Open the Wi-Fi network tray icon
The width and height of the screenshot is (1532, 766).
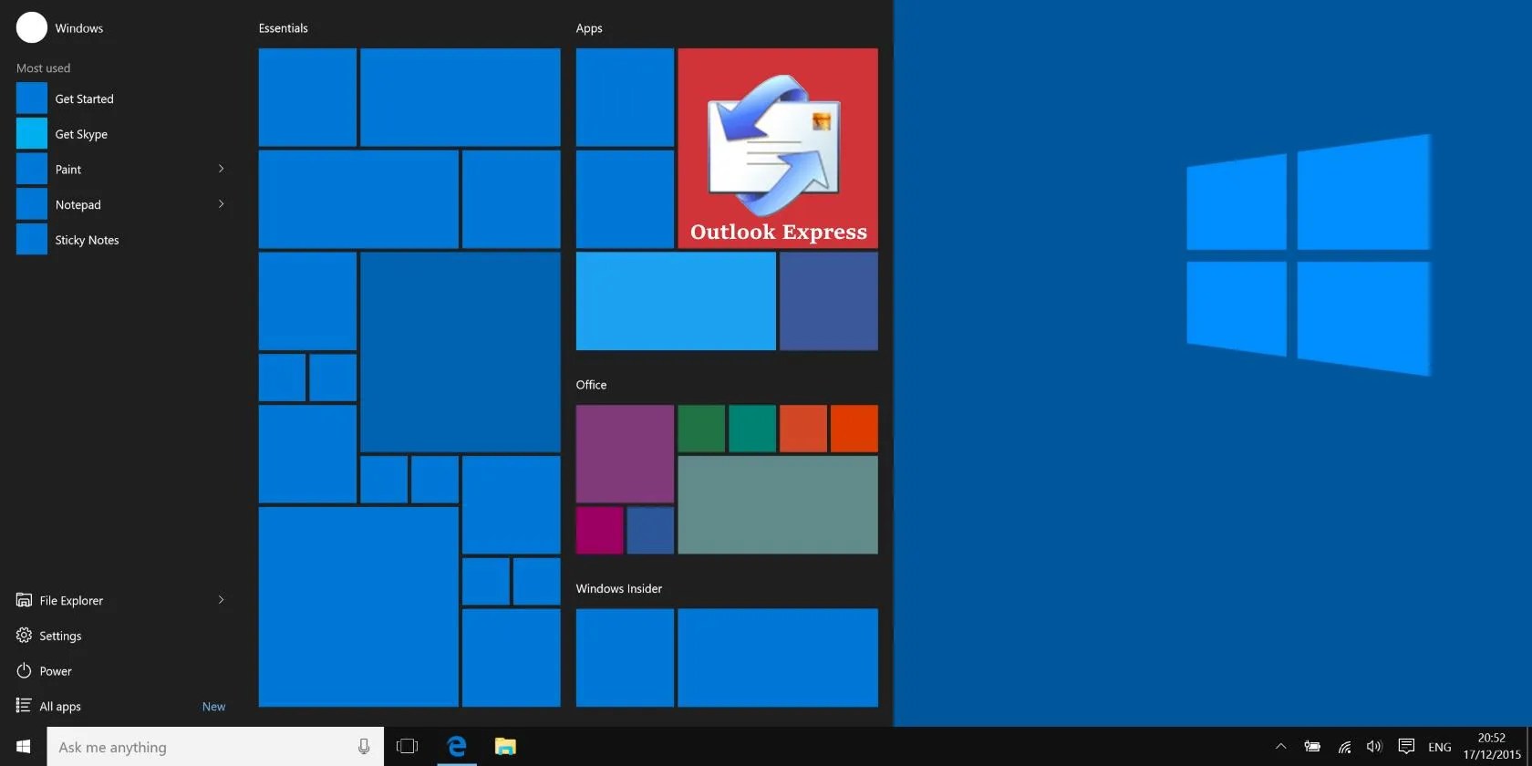click(x=1344, y=747)
